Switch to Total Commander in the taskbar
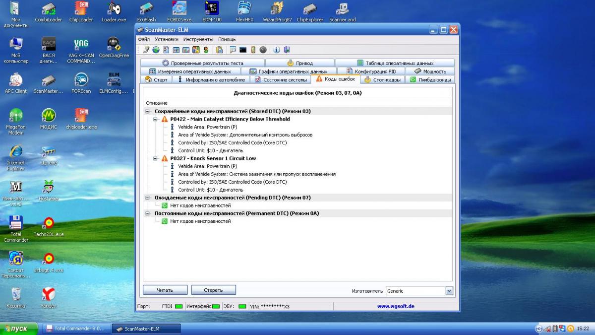595x335 pixels. click(x=75, y=329)
